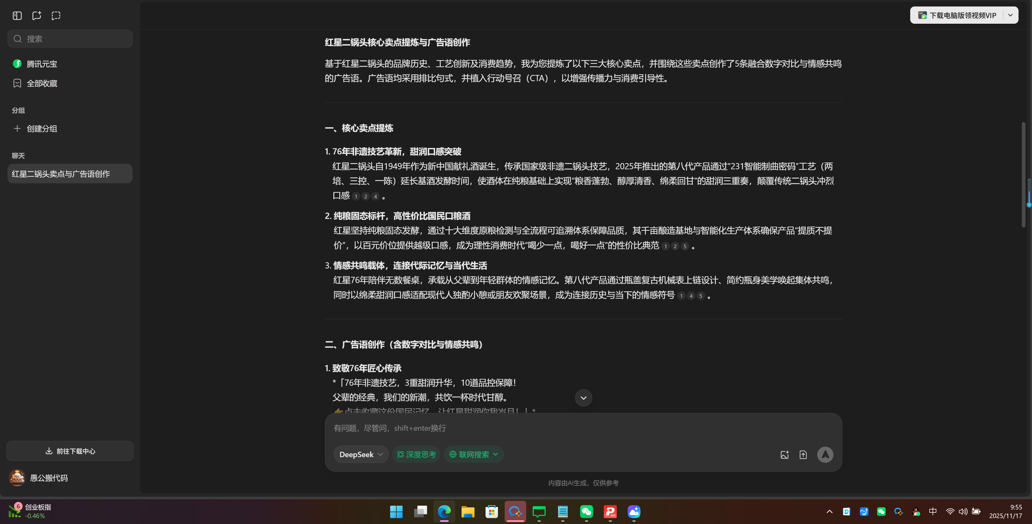Open WeChat from the taskbar
This screenshot has height=524, width=1032.
point(586,512)
